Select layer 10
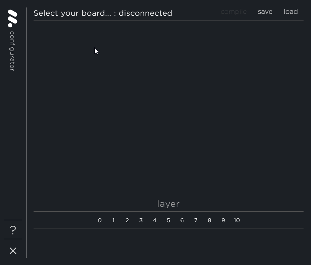Screen dimensions: 311x265 (237, 220)
